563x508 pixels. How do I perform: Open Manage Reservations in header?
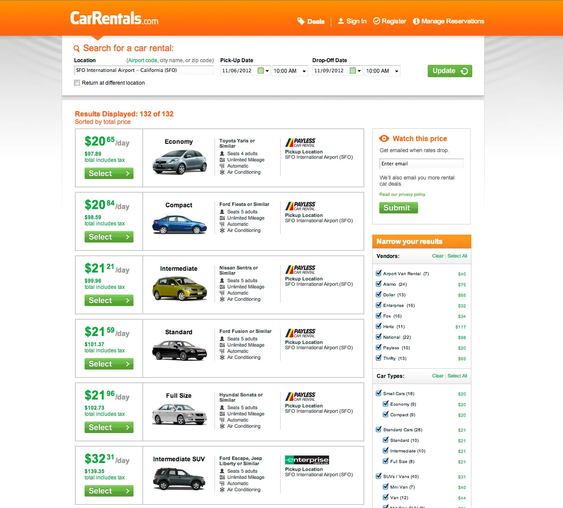tap(452, 21)
